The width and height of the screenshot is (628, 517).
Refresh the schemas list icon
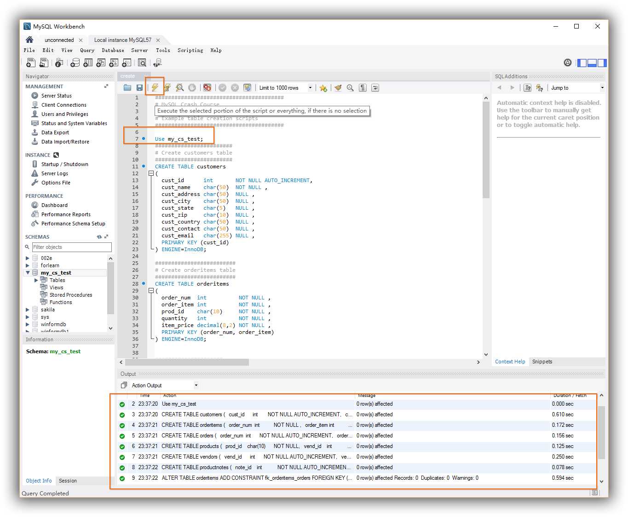coord(99,237)
